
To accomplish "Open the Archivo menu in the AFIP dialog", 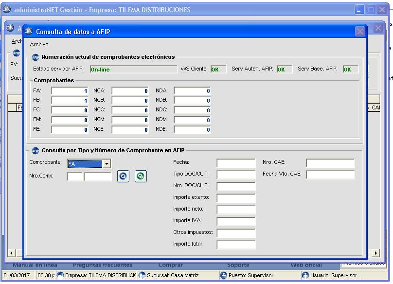I will pos(39,45).
